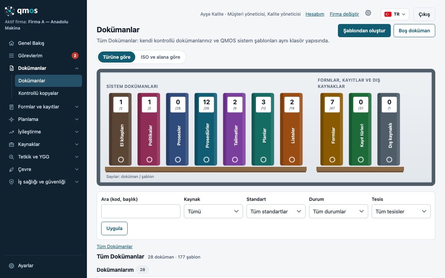Click the İş sağlığı ve güvenliği shield icon
Screen dimensions: 445x278
point(11,182)
